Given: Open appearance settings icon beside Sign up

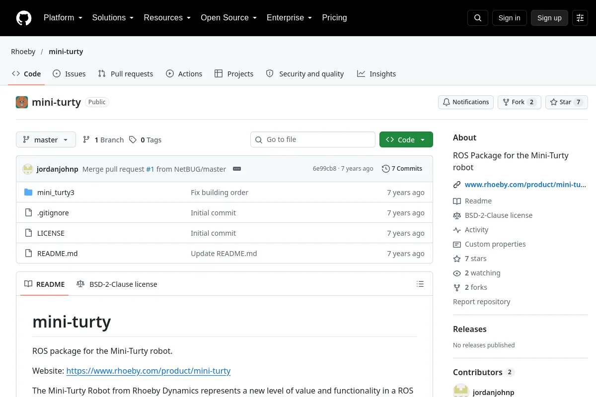Looking at the screenshot, I should pos(580,18).
